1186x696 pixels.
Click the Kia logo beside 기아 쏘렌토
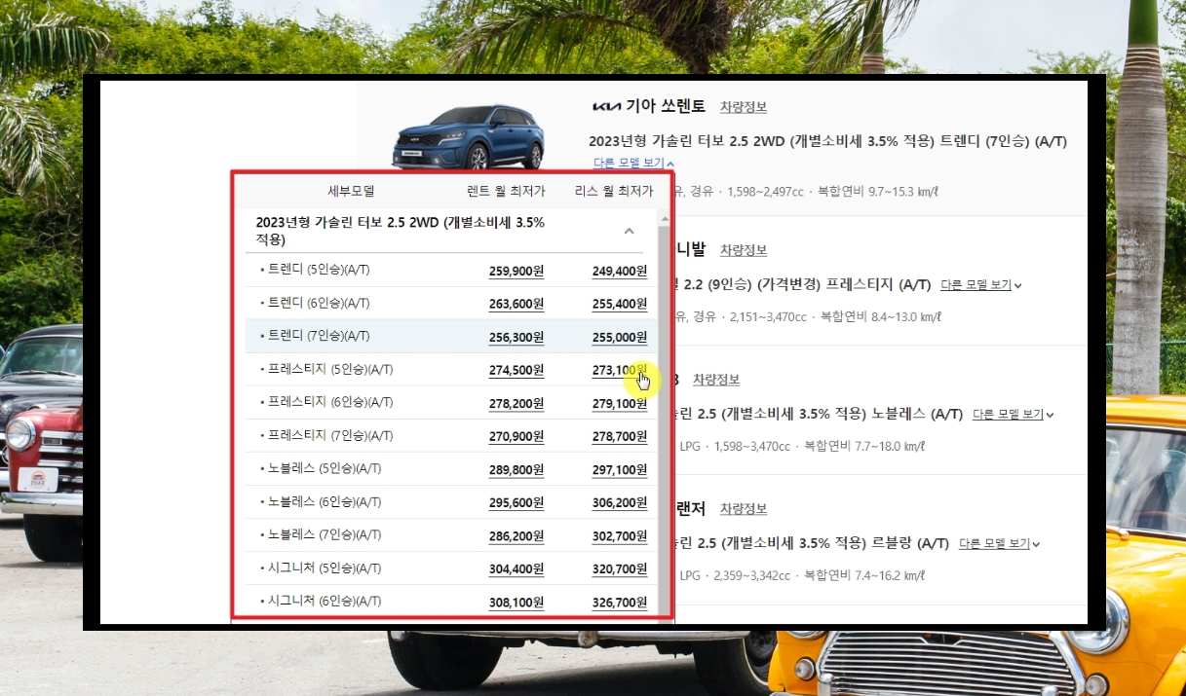606,106
